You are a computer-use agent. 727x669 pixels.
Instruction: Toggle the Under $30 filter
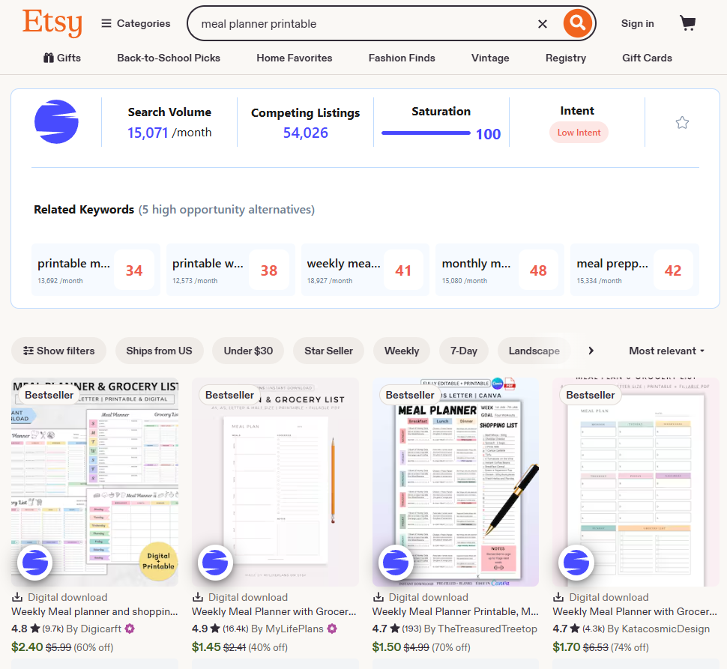[248, 351]
